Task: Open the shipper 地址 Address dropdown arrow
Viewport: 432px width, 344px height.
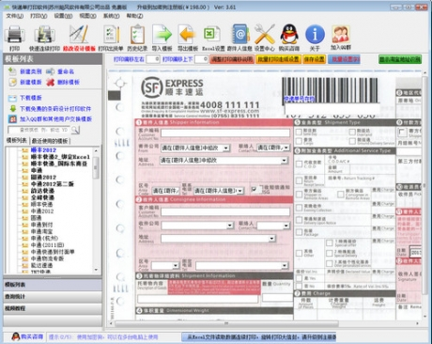Action: click(x=284, y=161)
